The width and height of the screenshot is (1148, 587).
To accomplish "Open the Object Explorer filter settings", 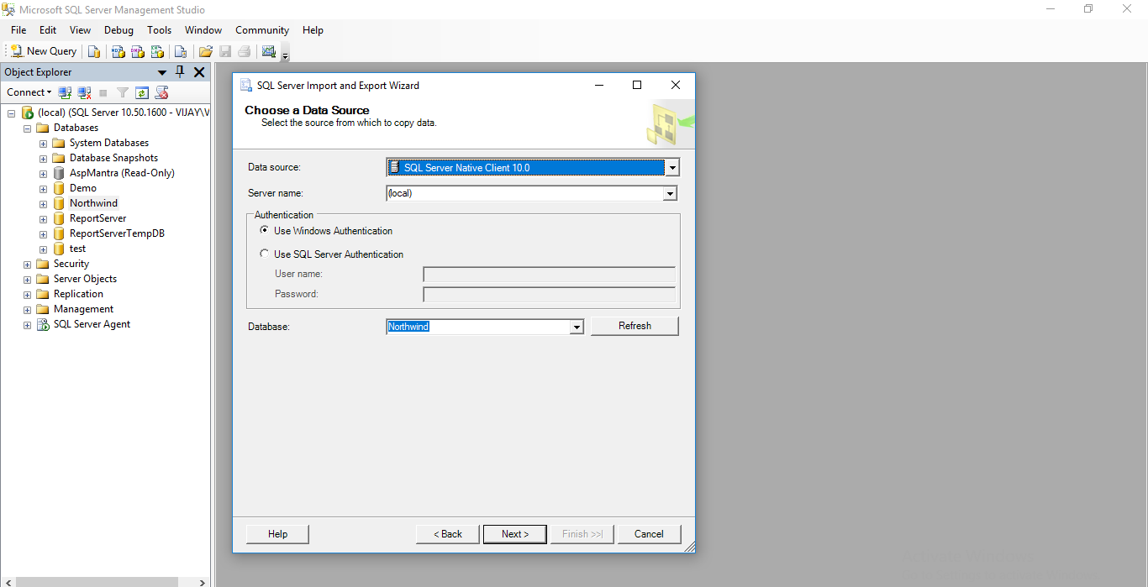I will (123, 92).
